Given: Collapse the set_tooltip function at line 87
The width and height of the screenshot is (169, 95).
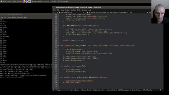Looking at the screenshot, I should click(x=58, y=25).
